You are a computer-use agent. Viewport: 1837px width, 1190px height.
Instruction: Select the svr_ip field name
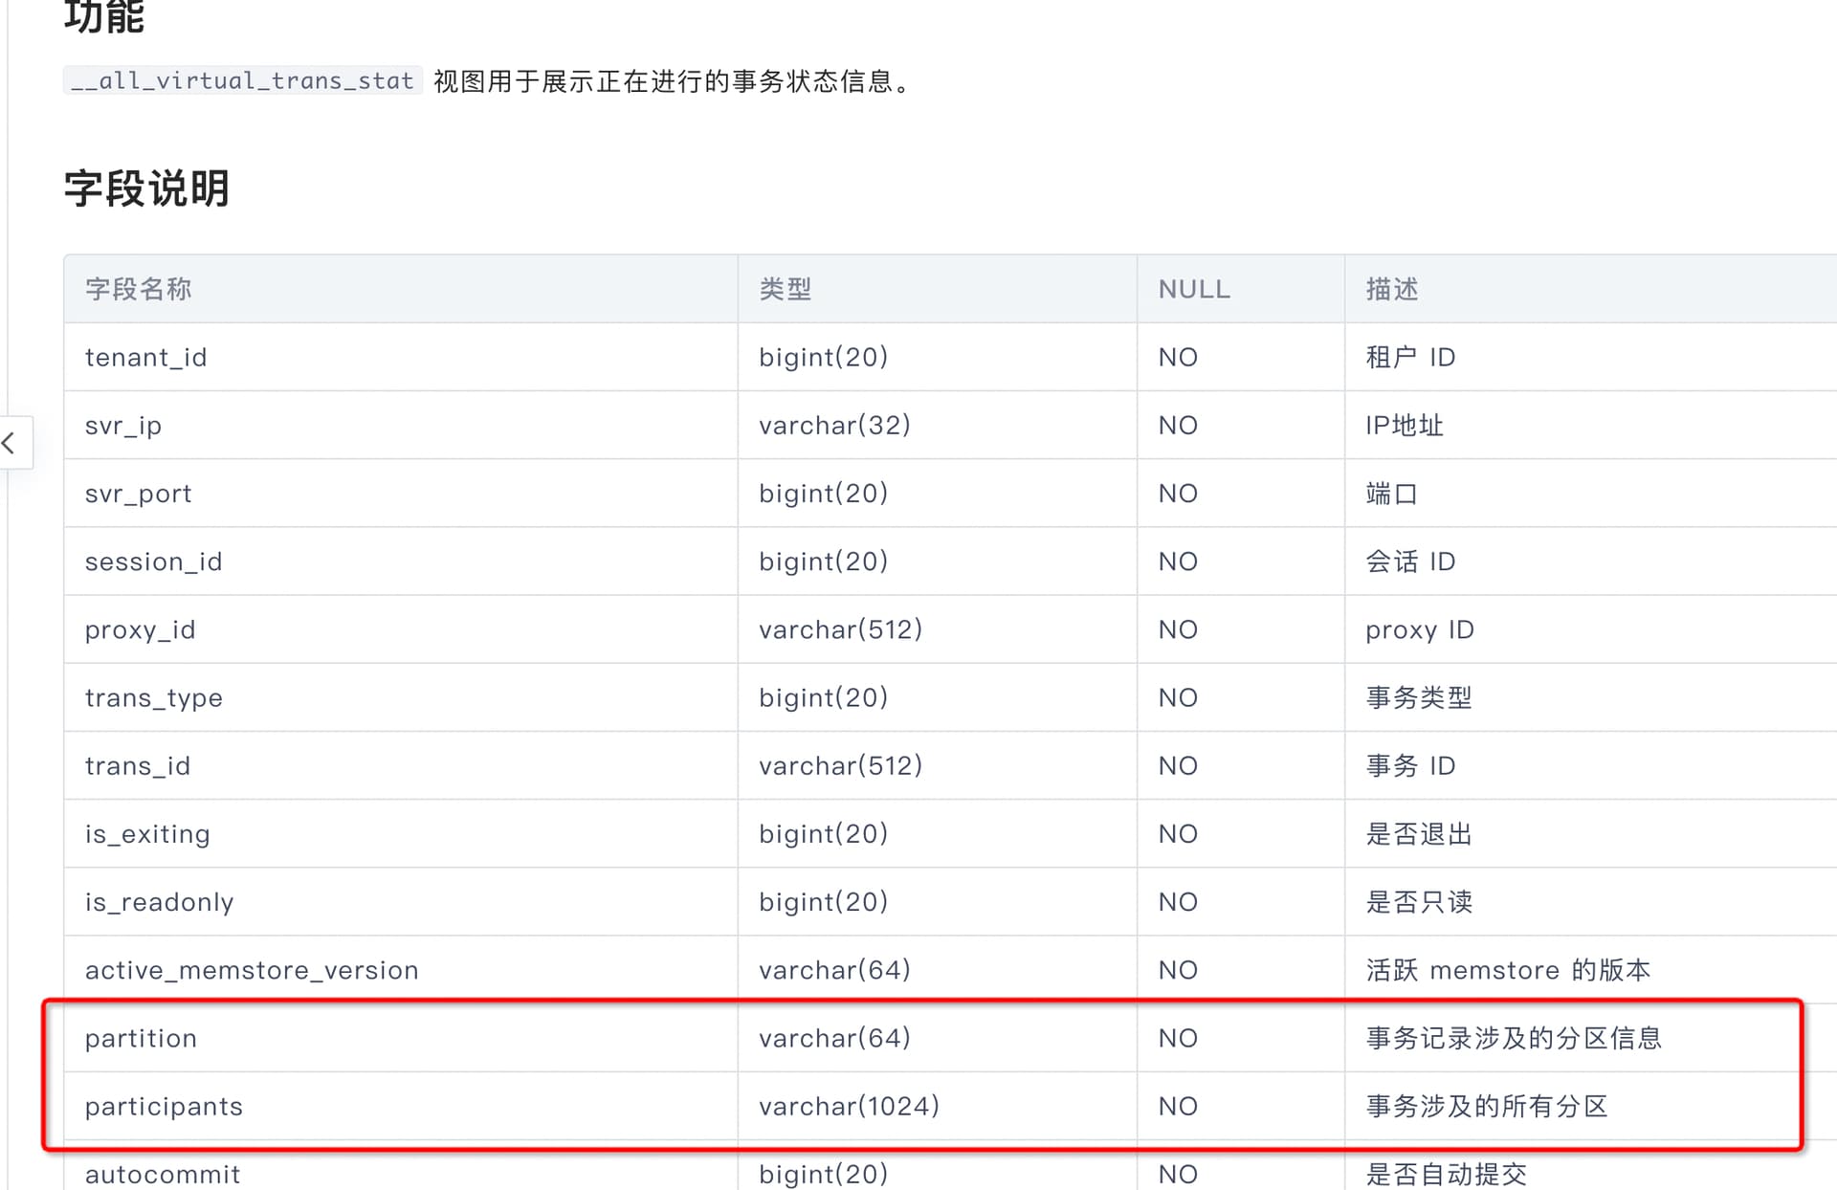(123, 425)
